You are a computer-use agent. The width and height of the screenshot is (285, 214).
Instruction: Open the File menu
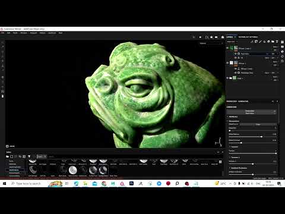(x=2, y=33)
